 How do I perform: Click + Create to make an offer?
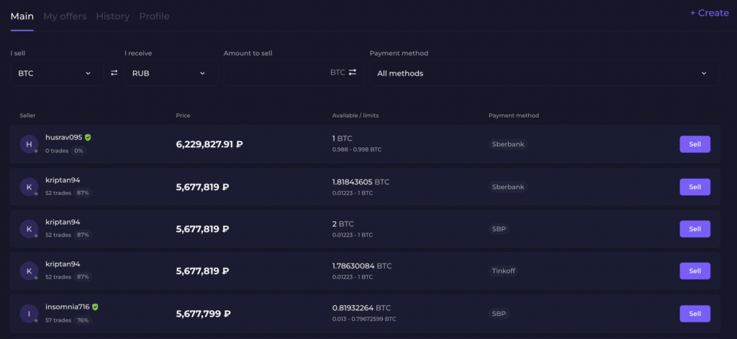pos(709,13)
